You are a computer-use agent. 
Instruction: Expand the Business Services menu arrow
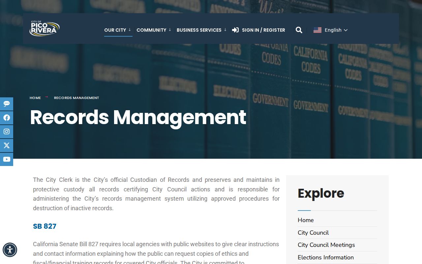click(225, 30)
